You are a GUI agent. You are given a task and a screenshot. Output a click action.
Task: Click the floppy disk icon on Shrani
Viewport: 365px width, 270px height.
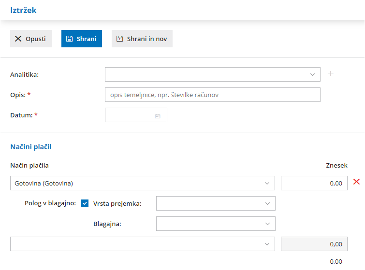click(x=70, y=39)
